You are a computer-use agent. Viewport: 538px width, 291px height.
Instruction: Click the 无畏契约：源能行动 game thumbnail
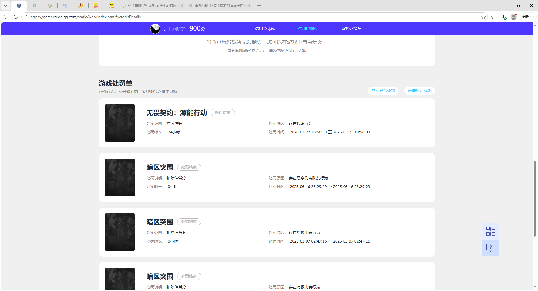pyautogui.click(x=120, y=123)
